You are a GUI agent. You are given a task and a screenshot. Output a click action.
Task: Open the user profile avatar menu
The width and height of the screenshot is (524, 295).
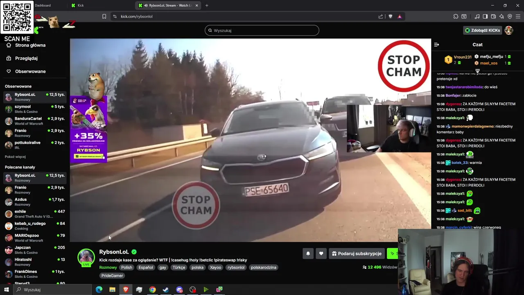[x=509, y=30]
